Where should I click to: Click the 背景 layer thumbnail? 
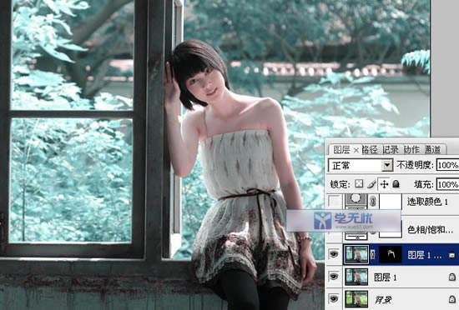pos(356,299)
